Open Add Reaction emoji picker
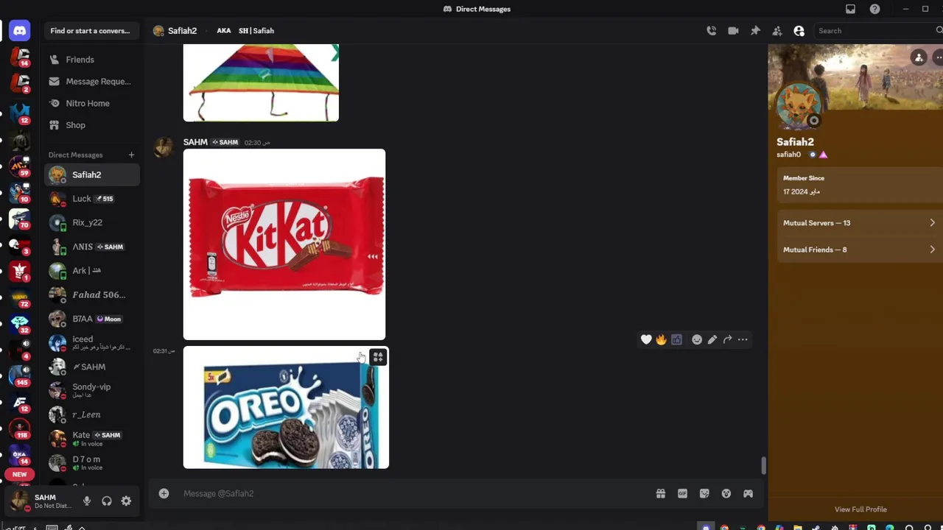Image resolution: width=943 pixels, height=530 pixels. tap(697, 339)
